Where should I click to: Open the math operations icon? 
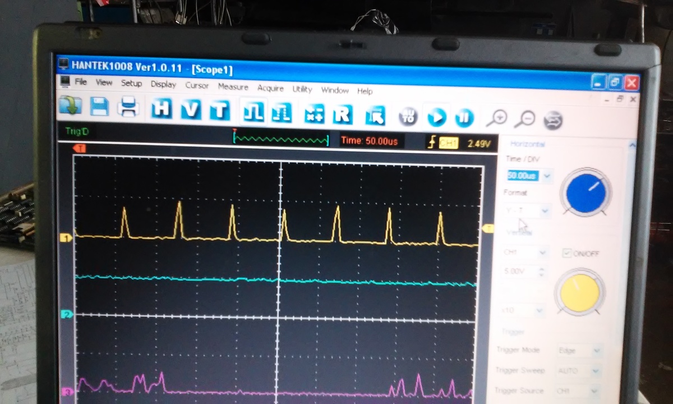click(x=314, y=114)
